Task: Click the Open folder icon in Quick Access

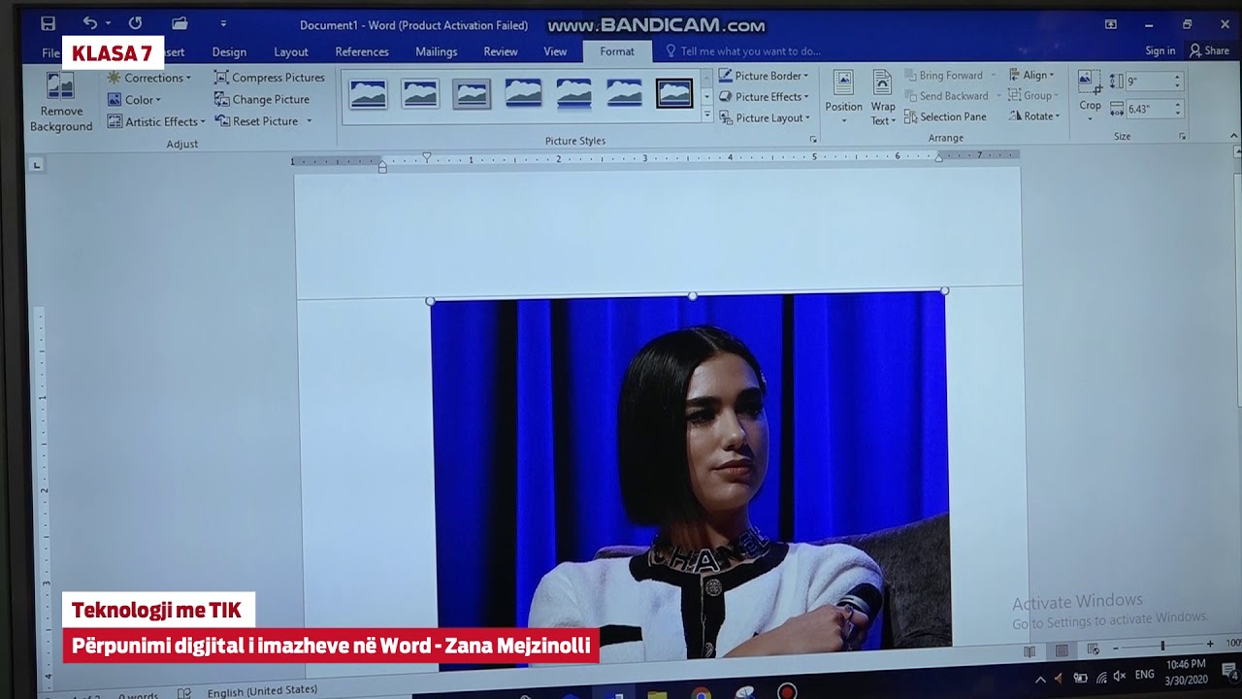Action: (x=180, y=23)
